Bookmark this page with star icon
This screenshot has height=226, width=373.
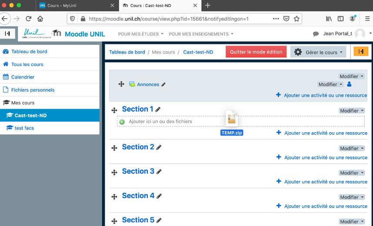point(296,19)
